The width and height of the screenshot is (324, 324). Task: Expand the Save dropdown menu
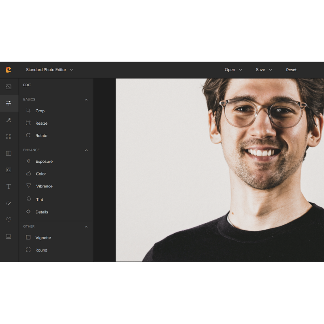point(264,70)
